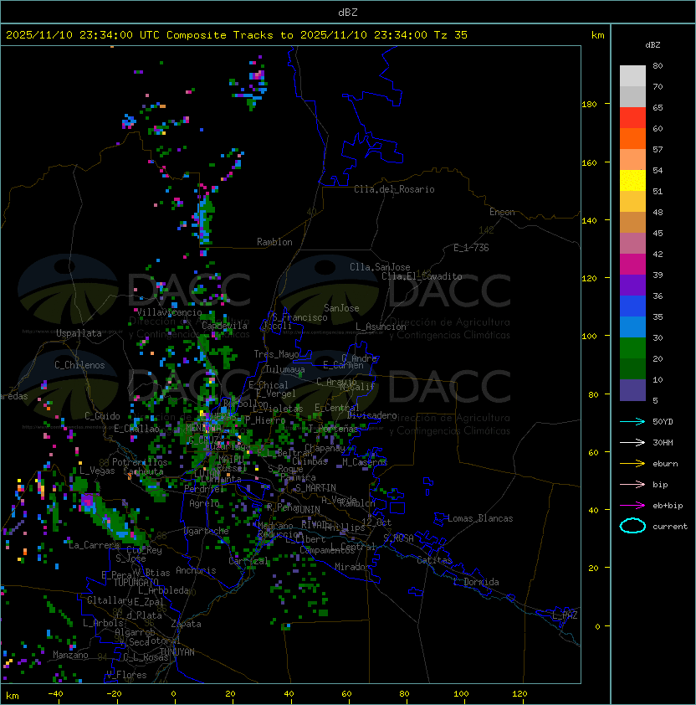
Task: Click the 'eb+bip' legend label
Action: point(668,506)
